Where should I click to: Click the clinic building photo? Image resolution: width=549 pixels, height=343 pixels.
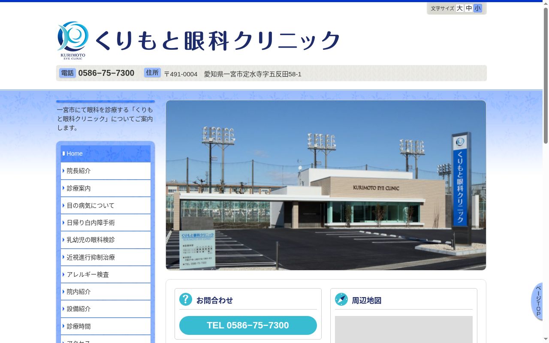coord(326,185)
